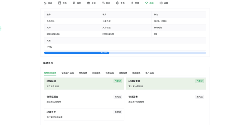Click the 40.23% cultivation progress bar

(x=125, y=53)
